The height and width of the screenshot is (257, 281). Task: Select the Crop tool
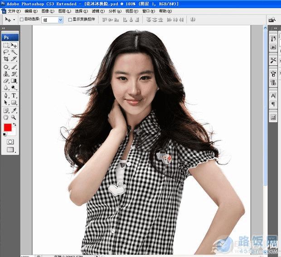click(6, 59)
